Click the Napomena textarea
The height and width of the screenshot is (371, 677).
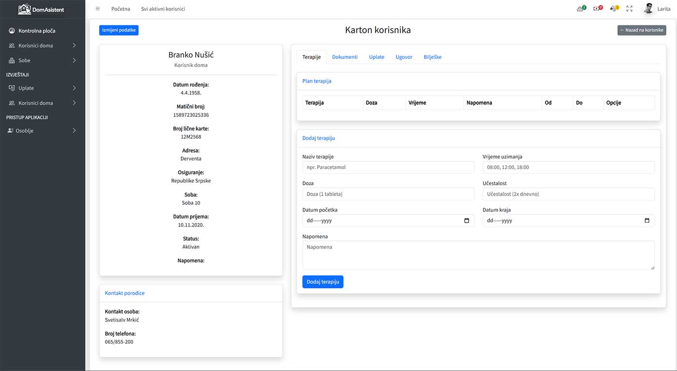click(x=478, y=255)
